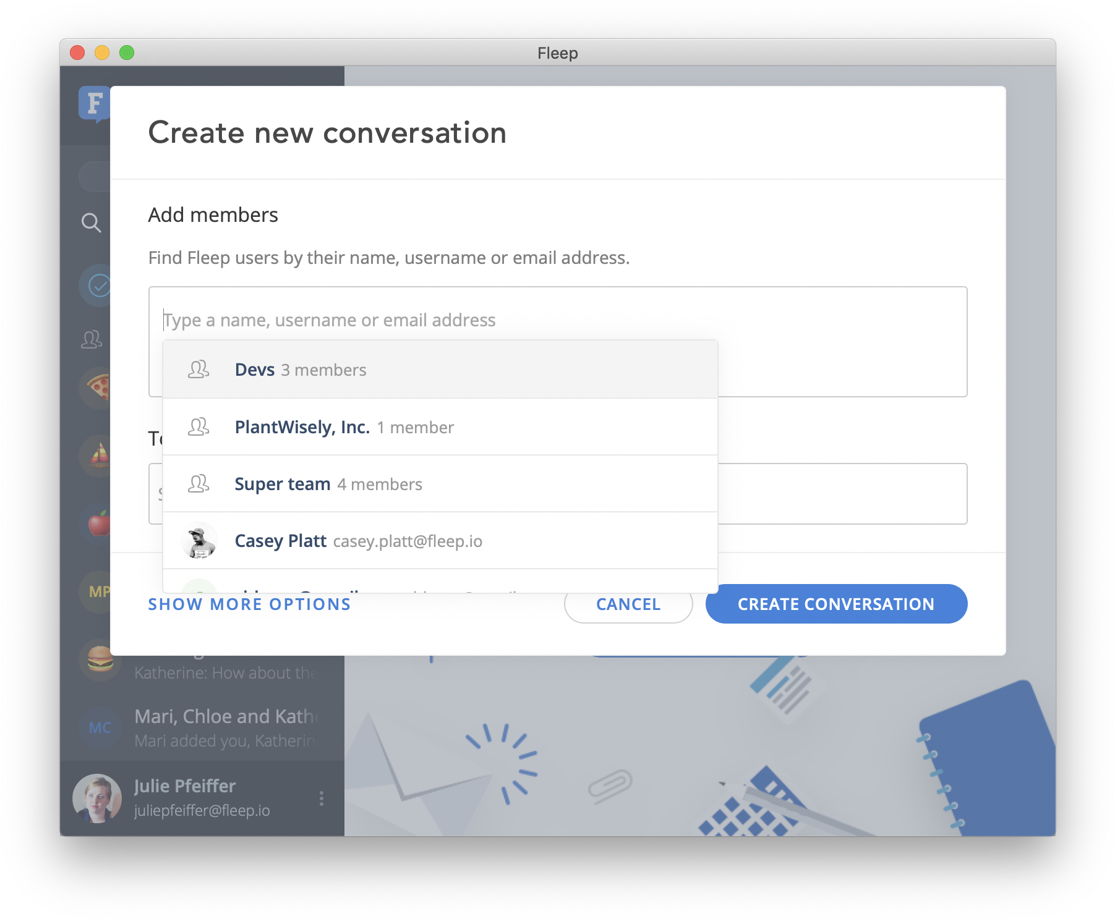1115x919 pixels.
Task: Click the Devs team group icon
Action: [x=199, y=370]
